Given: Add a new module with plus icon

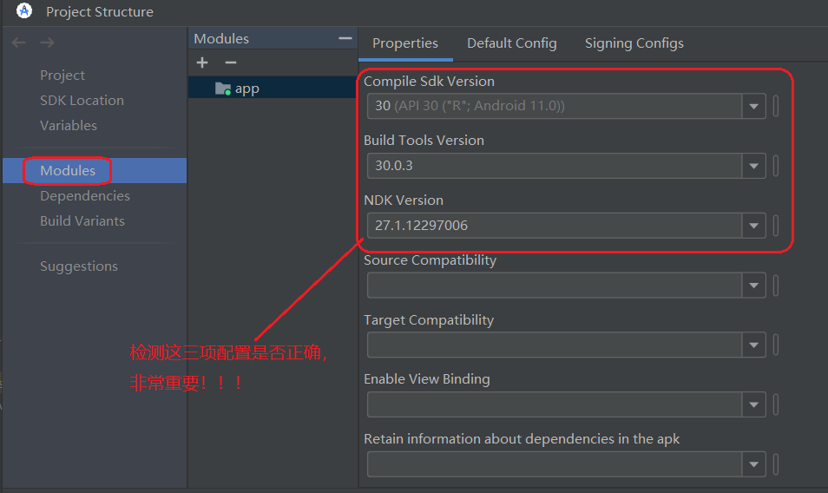Looking at the screenshot, I should point(202,62).
